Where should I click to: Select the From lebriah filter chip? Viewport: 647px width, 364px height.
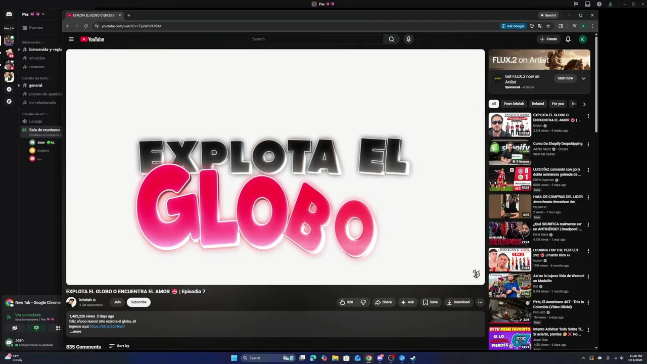coord(514,104)
